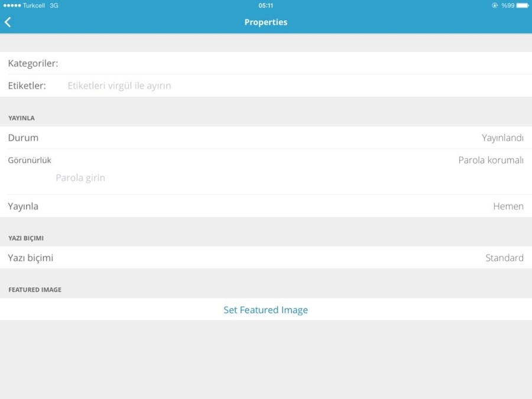Click the %99 battery percentage text
532x399 pixels.
coord(508,5)
